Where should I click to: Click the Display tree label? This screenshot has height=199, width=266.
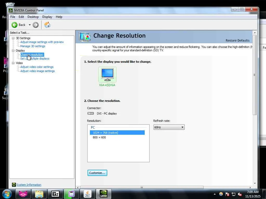pyautogui.click(x=20, y=51)
